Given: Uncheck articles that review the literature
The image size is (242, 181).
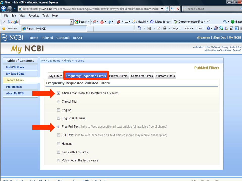Looking at the screenshot, I should (x=58, y=93).
